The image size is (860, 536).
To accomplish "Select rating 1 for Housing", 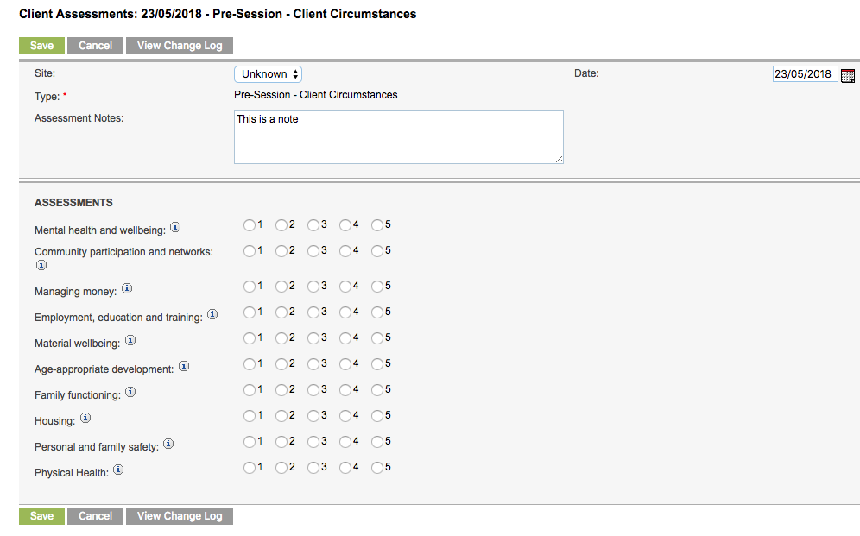I will click(x=250, y=416).
